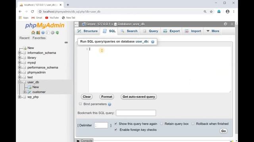Click the phpMyAdmin logo

click(45, 25)
